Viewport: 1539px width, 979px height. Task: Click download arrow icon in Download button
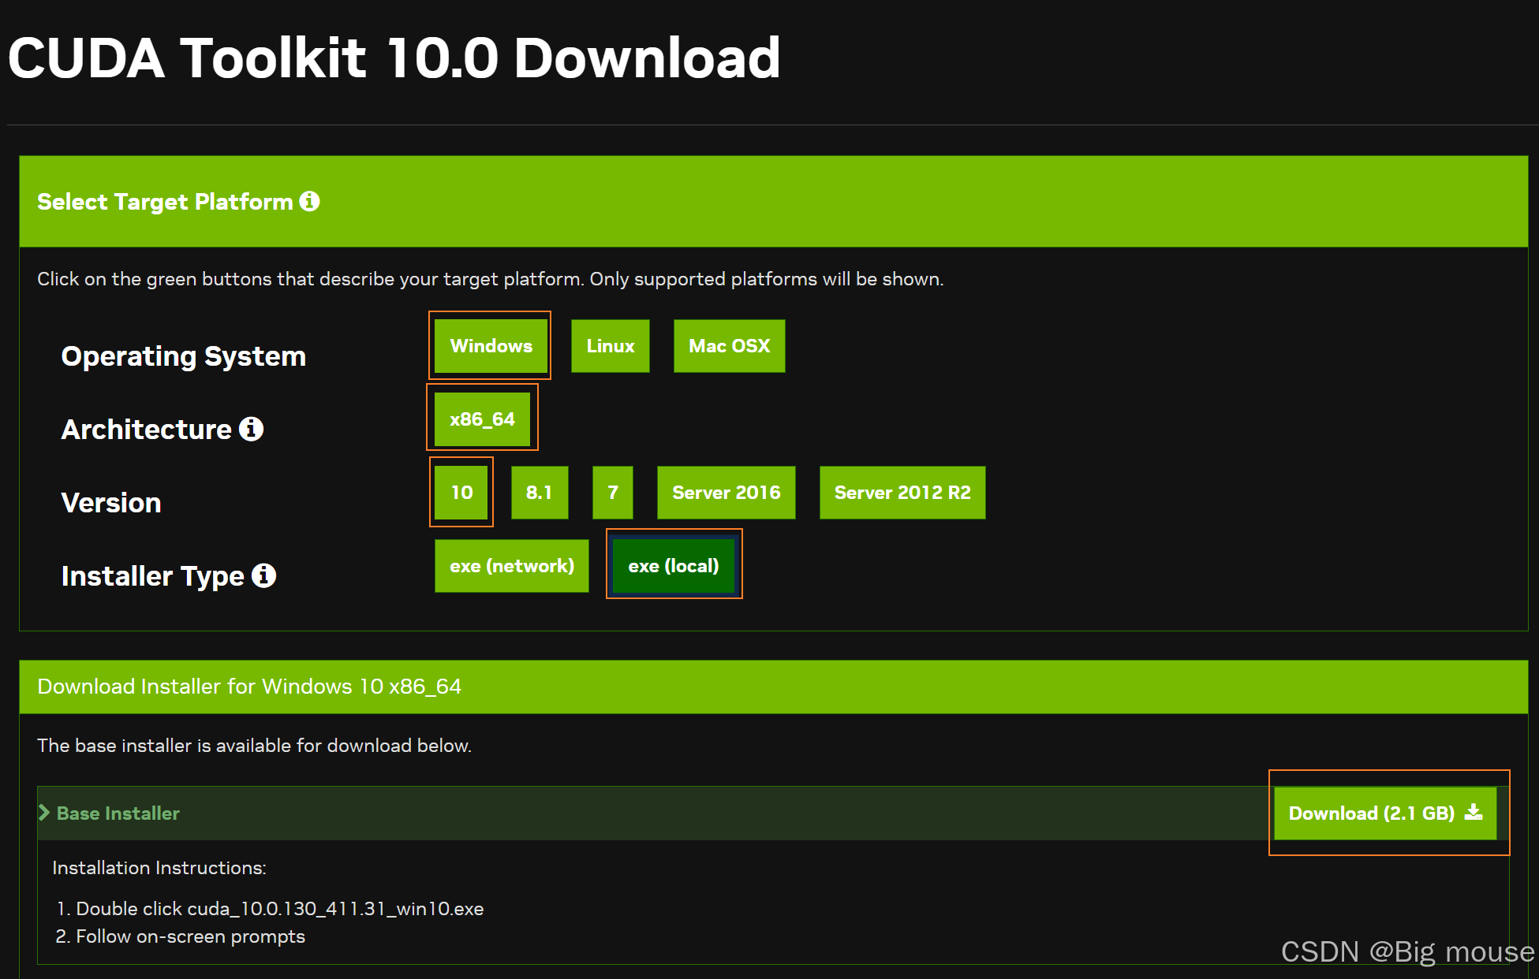click(1473, 813)
